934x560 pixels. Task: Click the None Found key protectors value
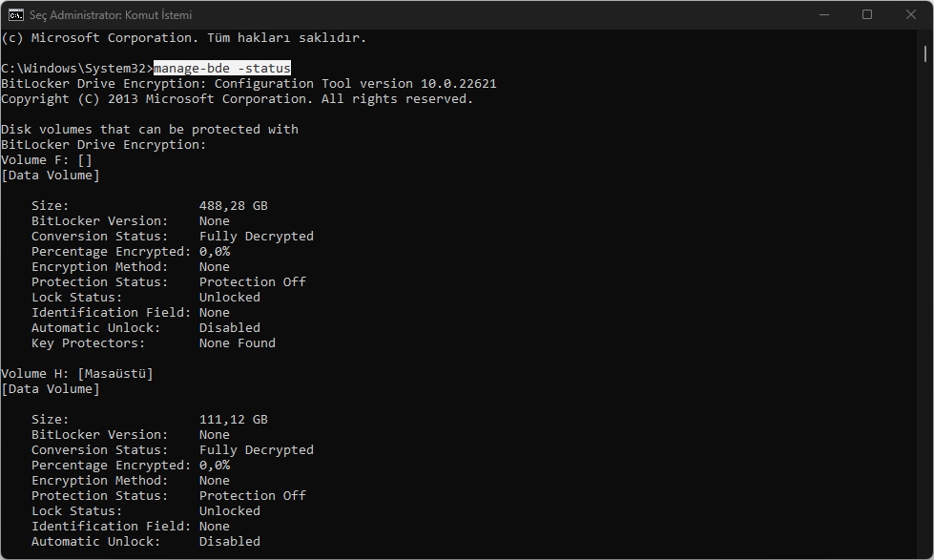pos(237,343)
